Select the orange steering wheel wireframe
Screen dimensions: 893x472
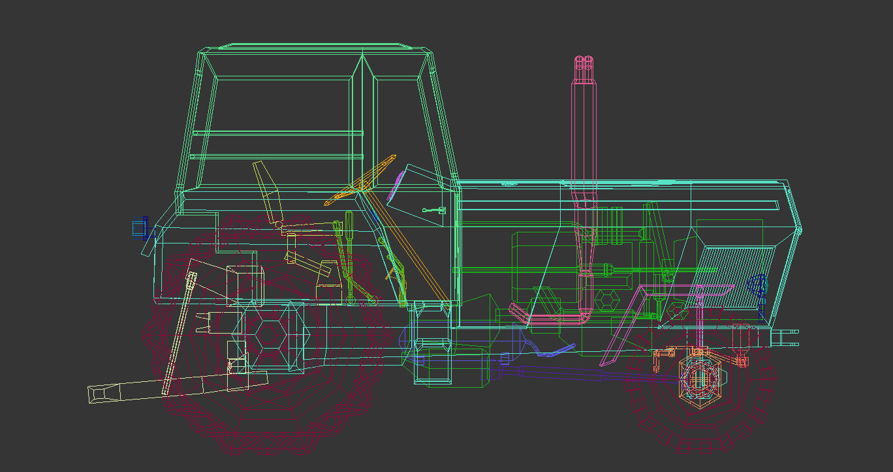[361, 180]
